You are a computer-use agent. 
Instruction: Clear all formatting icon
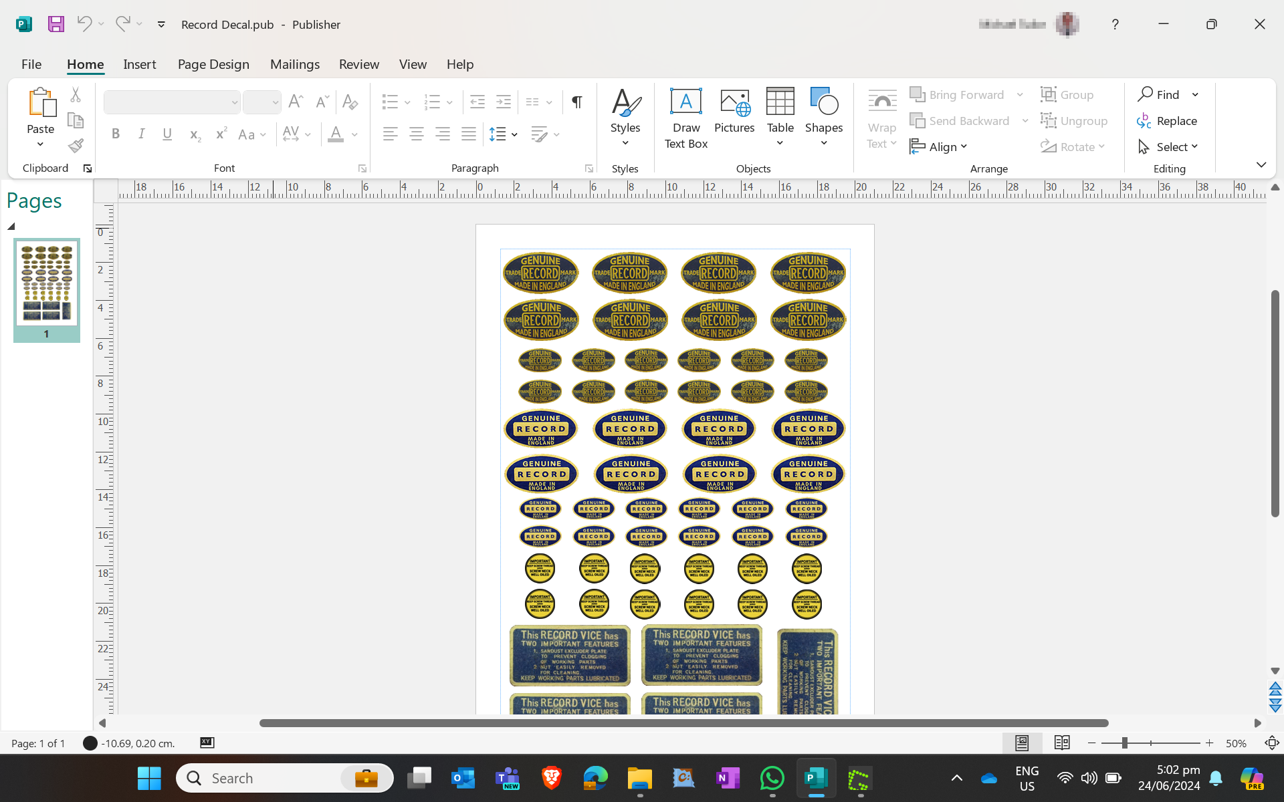[x=350, y=102]
